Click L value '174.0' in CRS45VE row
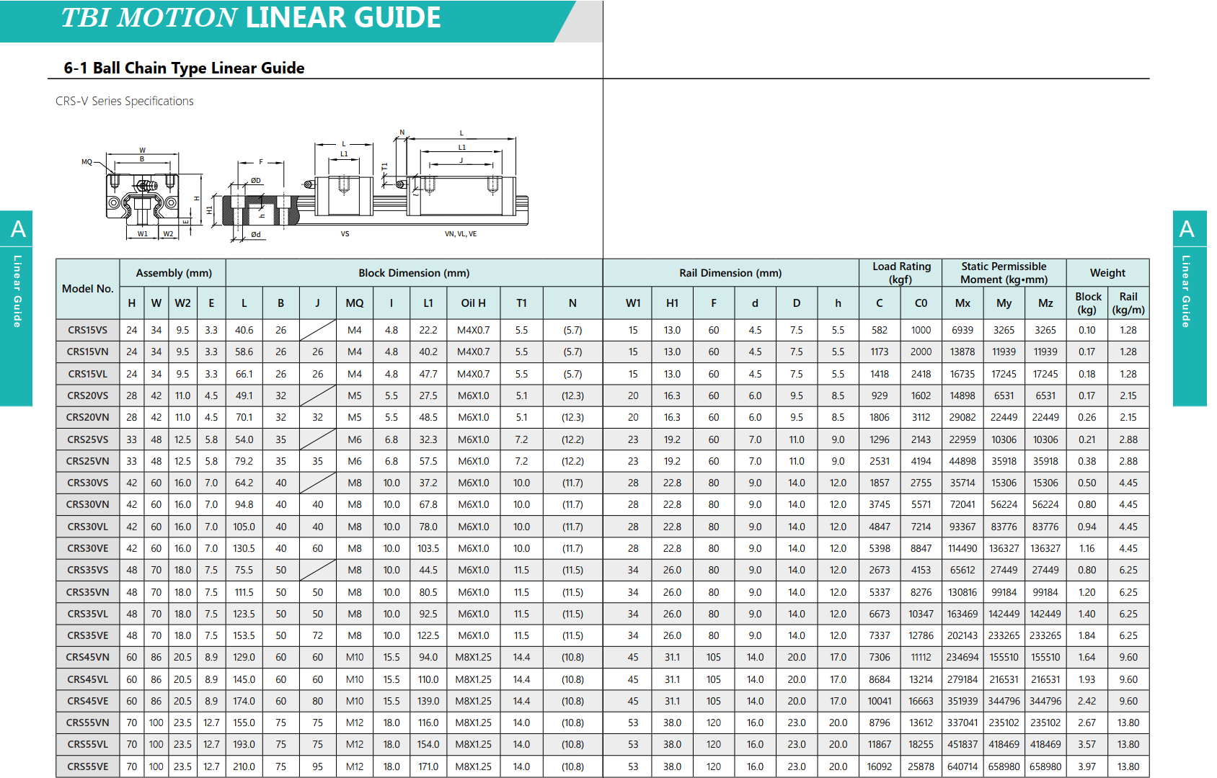Viewport: 1217px width, 778px height. tap(244, 701)
